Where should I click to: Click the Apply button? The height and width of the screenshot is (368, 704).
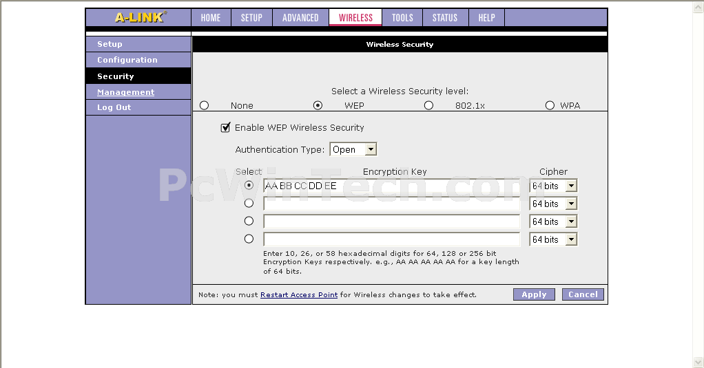[x=535, y=294]
